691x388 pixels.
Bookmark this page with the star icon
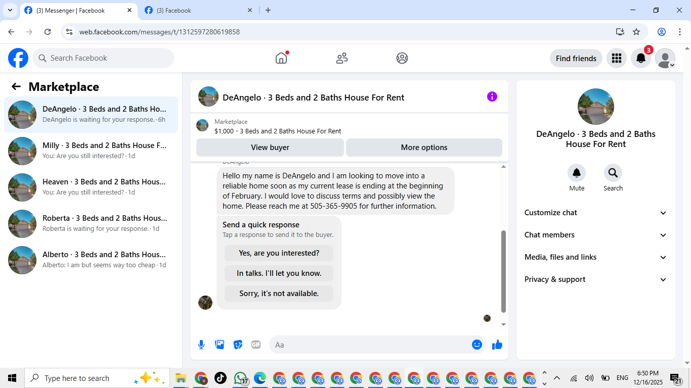[x=636, y=32]
